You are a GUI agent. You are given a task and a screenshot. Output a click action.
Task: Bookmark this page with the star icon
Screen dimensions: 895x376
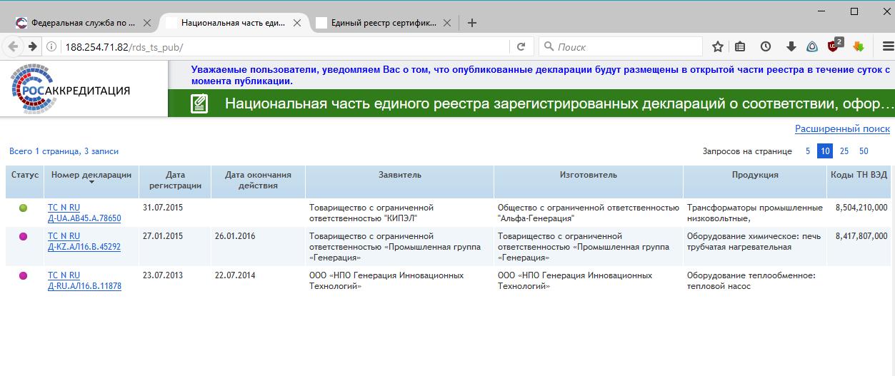(718, 46)
